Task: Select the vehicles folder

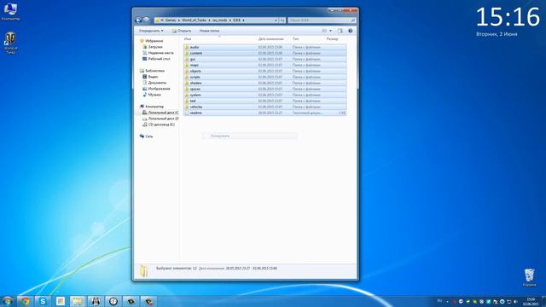Action: pyautogui.click(x=265, y=107)
